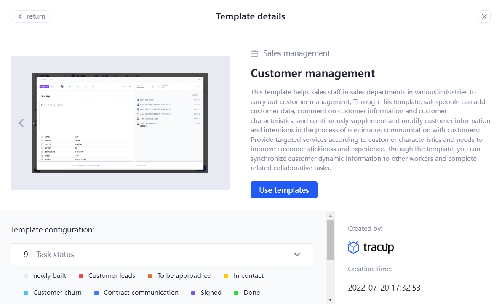Click the return button

(x=31, y=16)
